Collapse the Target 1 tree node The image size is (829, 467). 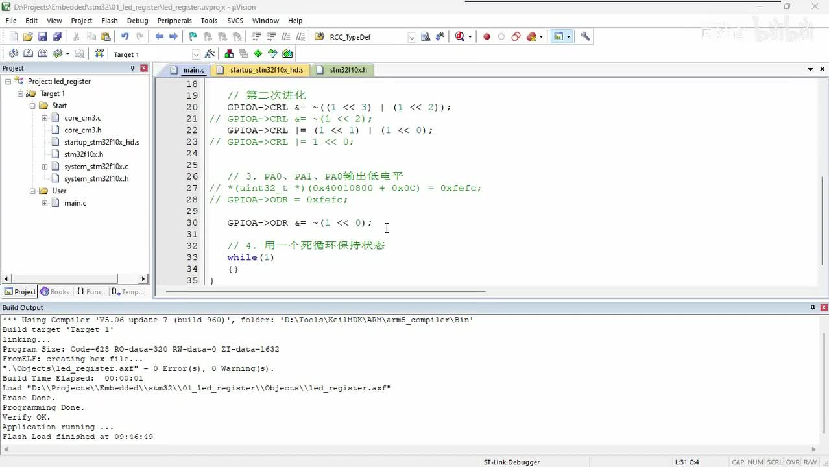point(21,93)
